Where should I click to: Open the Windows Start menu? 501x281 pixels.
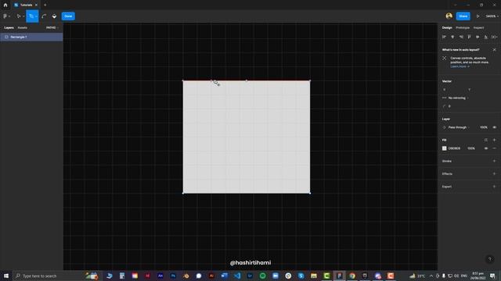click(x=6, y=276)
